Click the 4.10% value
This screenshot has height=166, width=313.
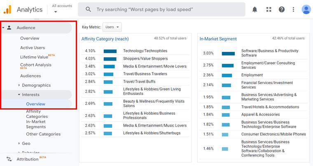(90, 51)
